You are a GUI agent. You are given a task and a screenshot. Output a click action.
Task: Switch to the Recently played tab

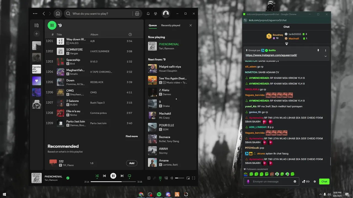[171, 25]
